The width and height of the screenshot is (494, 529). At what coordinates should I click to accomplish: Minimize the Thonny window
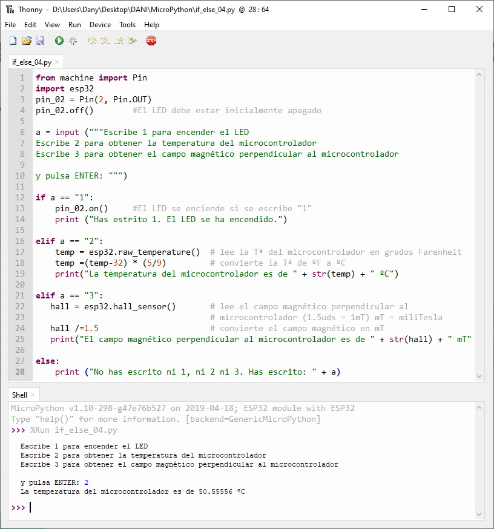point(424,10)
